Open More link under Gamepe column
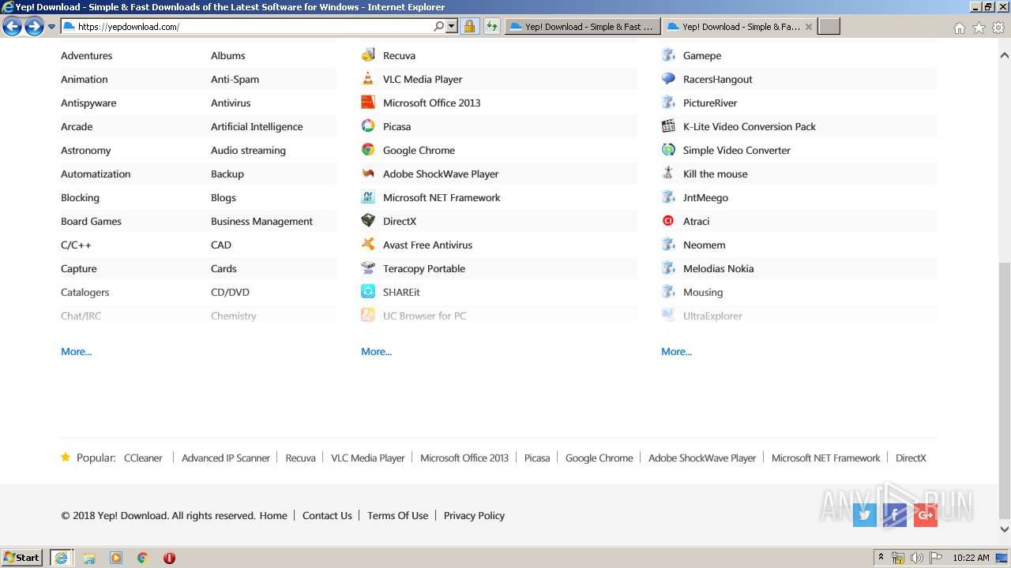 [676, 352]
